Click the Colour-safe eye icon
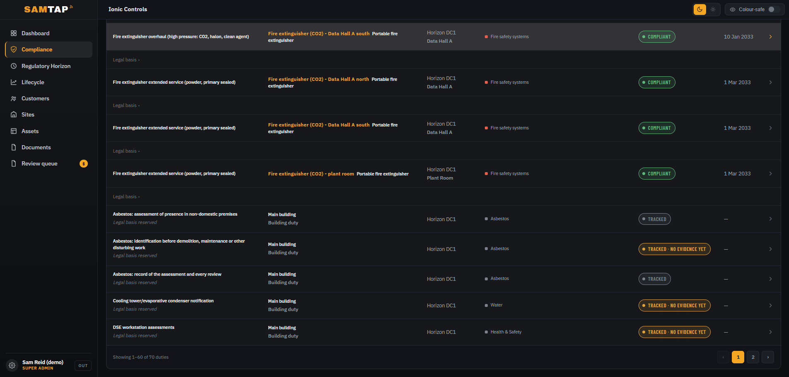The height and width of the screenshot is (377, 789). tap(733, 9)
